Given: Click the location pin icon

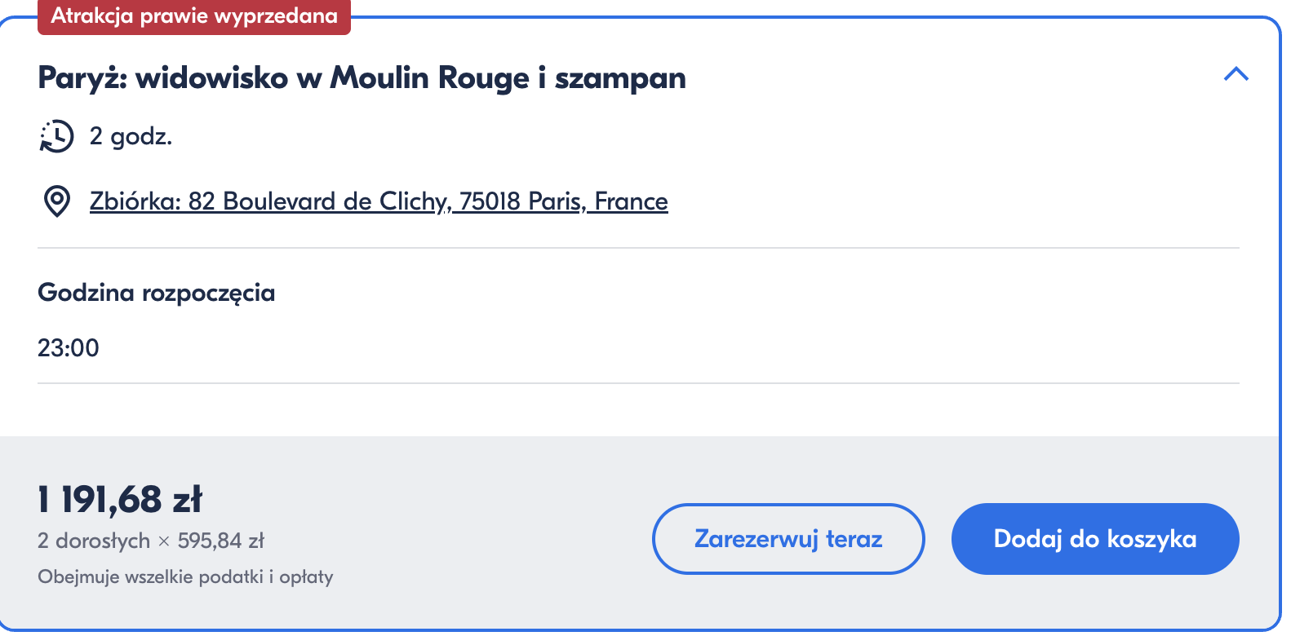Looking at the screenshot, I should (56, 201).
